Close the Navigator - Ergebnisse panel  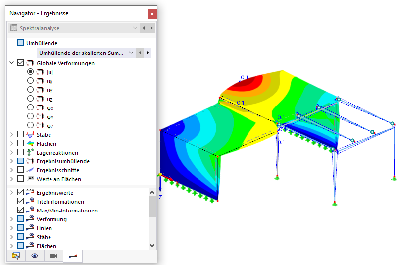click(x=152, y=14)
